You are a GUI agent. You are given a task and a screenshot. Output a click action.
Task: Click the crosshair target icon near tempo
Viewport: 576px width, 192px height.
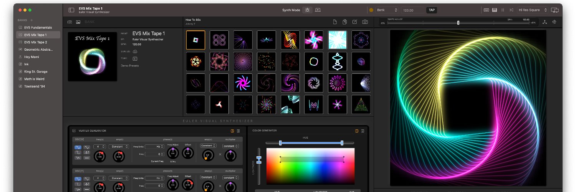pyautogui.click(x=554, y=22)
